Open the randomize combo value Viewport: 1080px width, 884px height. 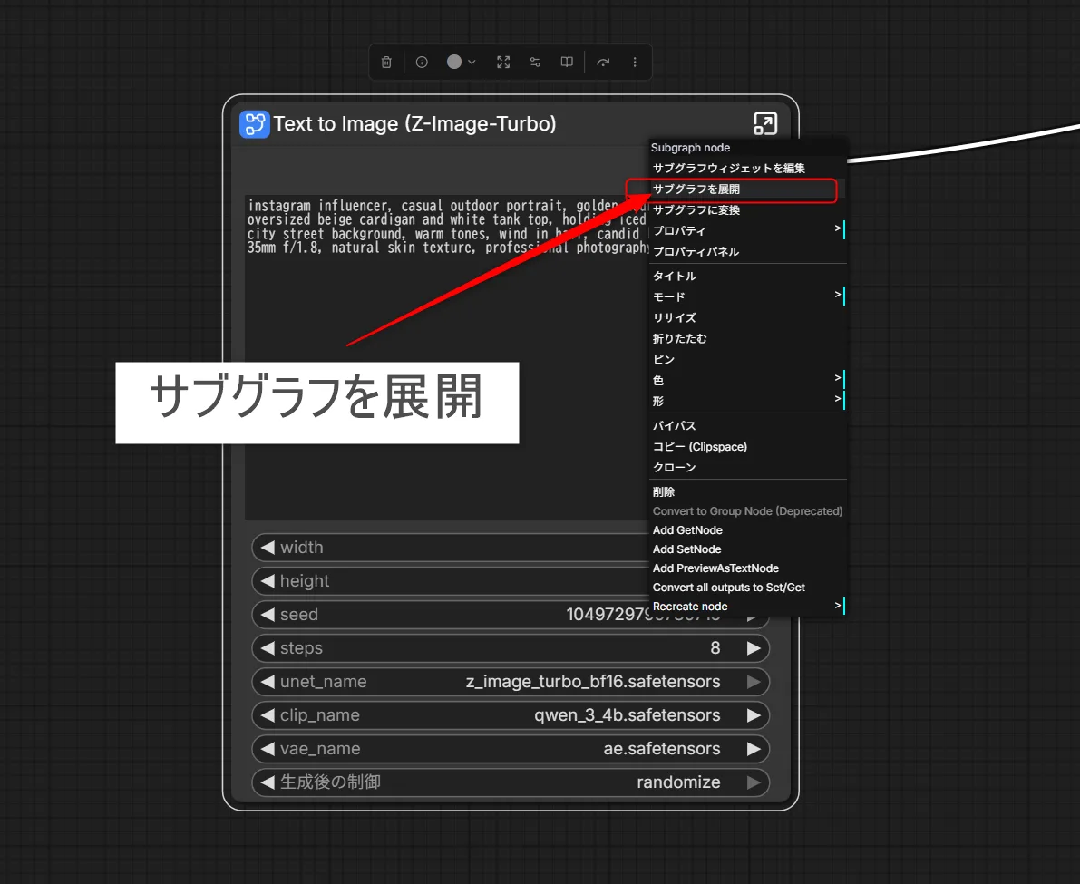click(x=678, y=782)
